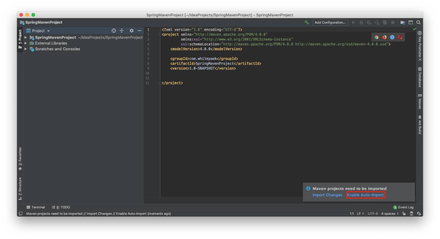Click the notification info icon

[308, 188]
